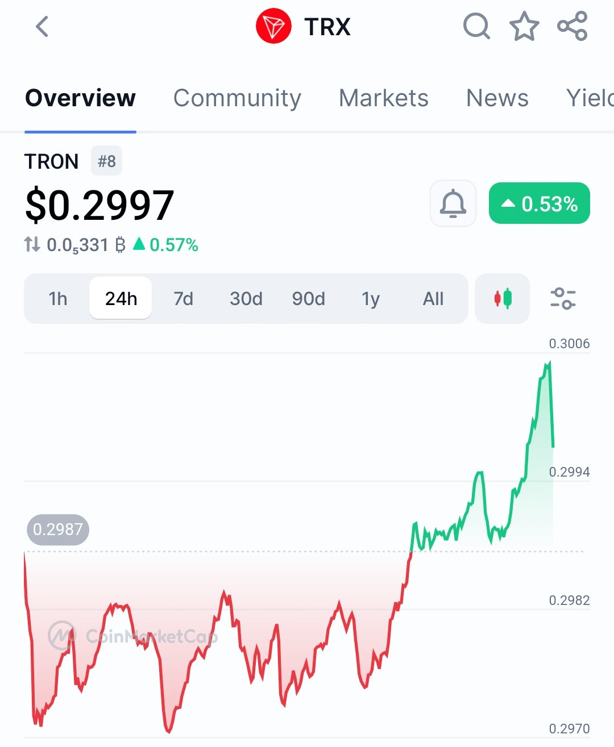Tap the 0.2982 axis label
This screenshot has height=747, width=614.
(x=569, y=600)
